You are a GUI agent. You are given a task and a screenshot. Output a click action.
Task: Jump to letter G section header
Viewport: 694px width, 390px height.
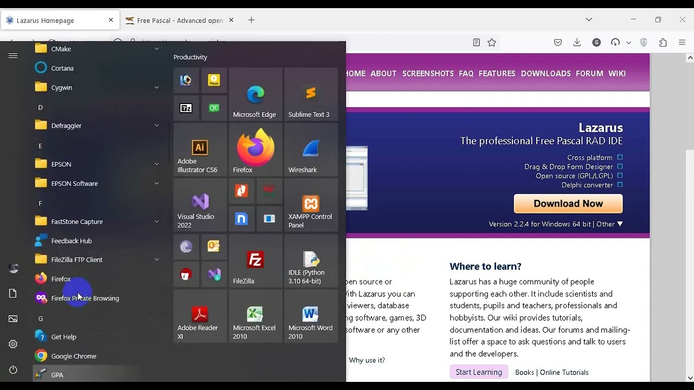click(x=41, y=318)
